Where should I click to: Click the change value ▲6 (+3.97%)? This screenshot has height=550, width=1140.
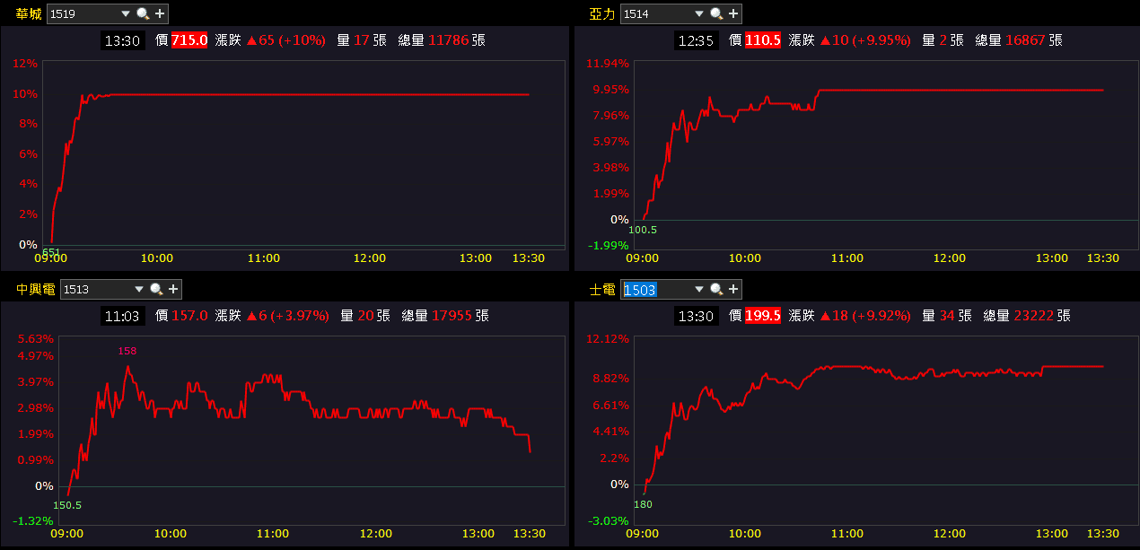click(287, 316)
